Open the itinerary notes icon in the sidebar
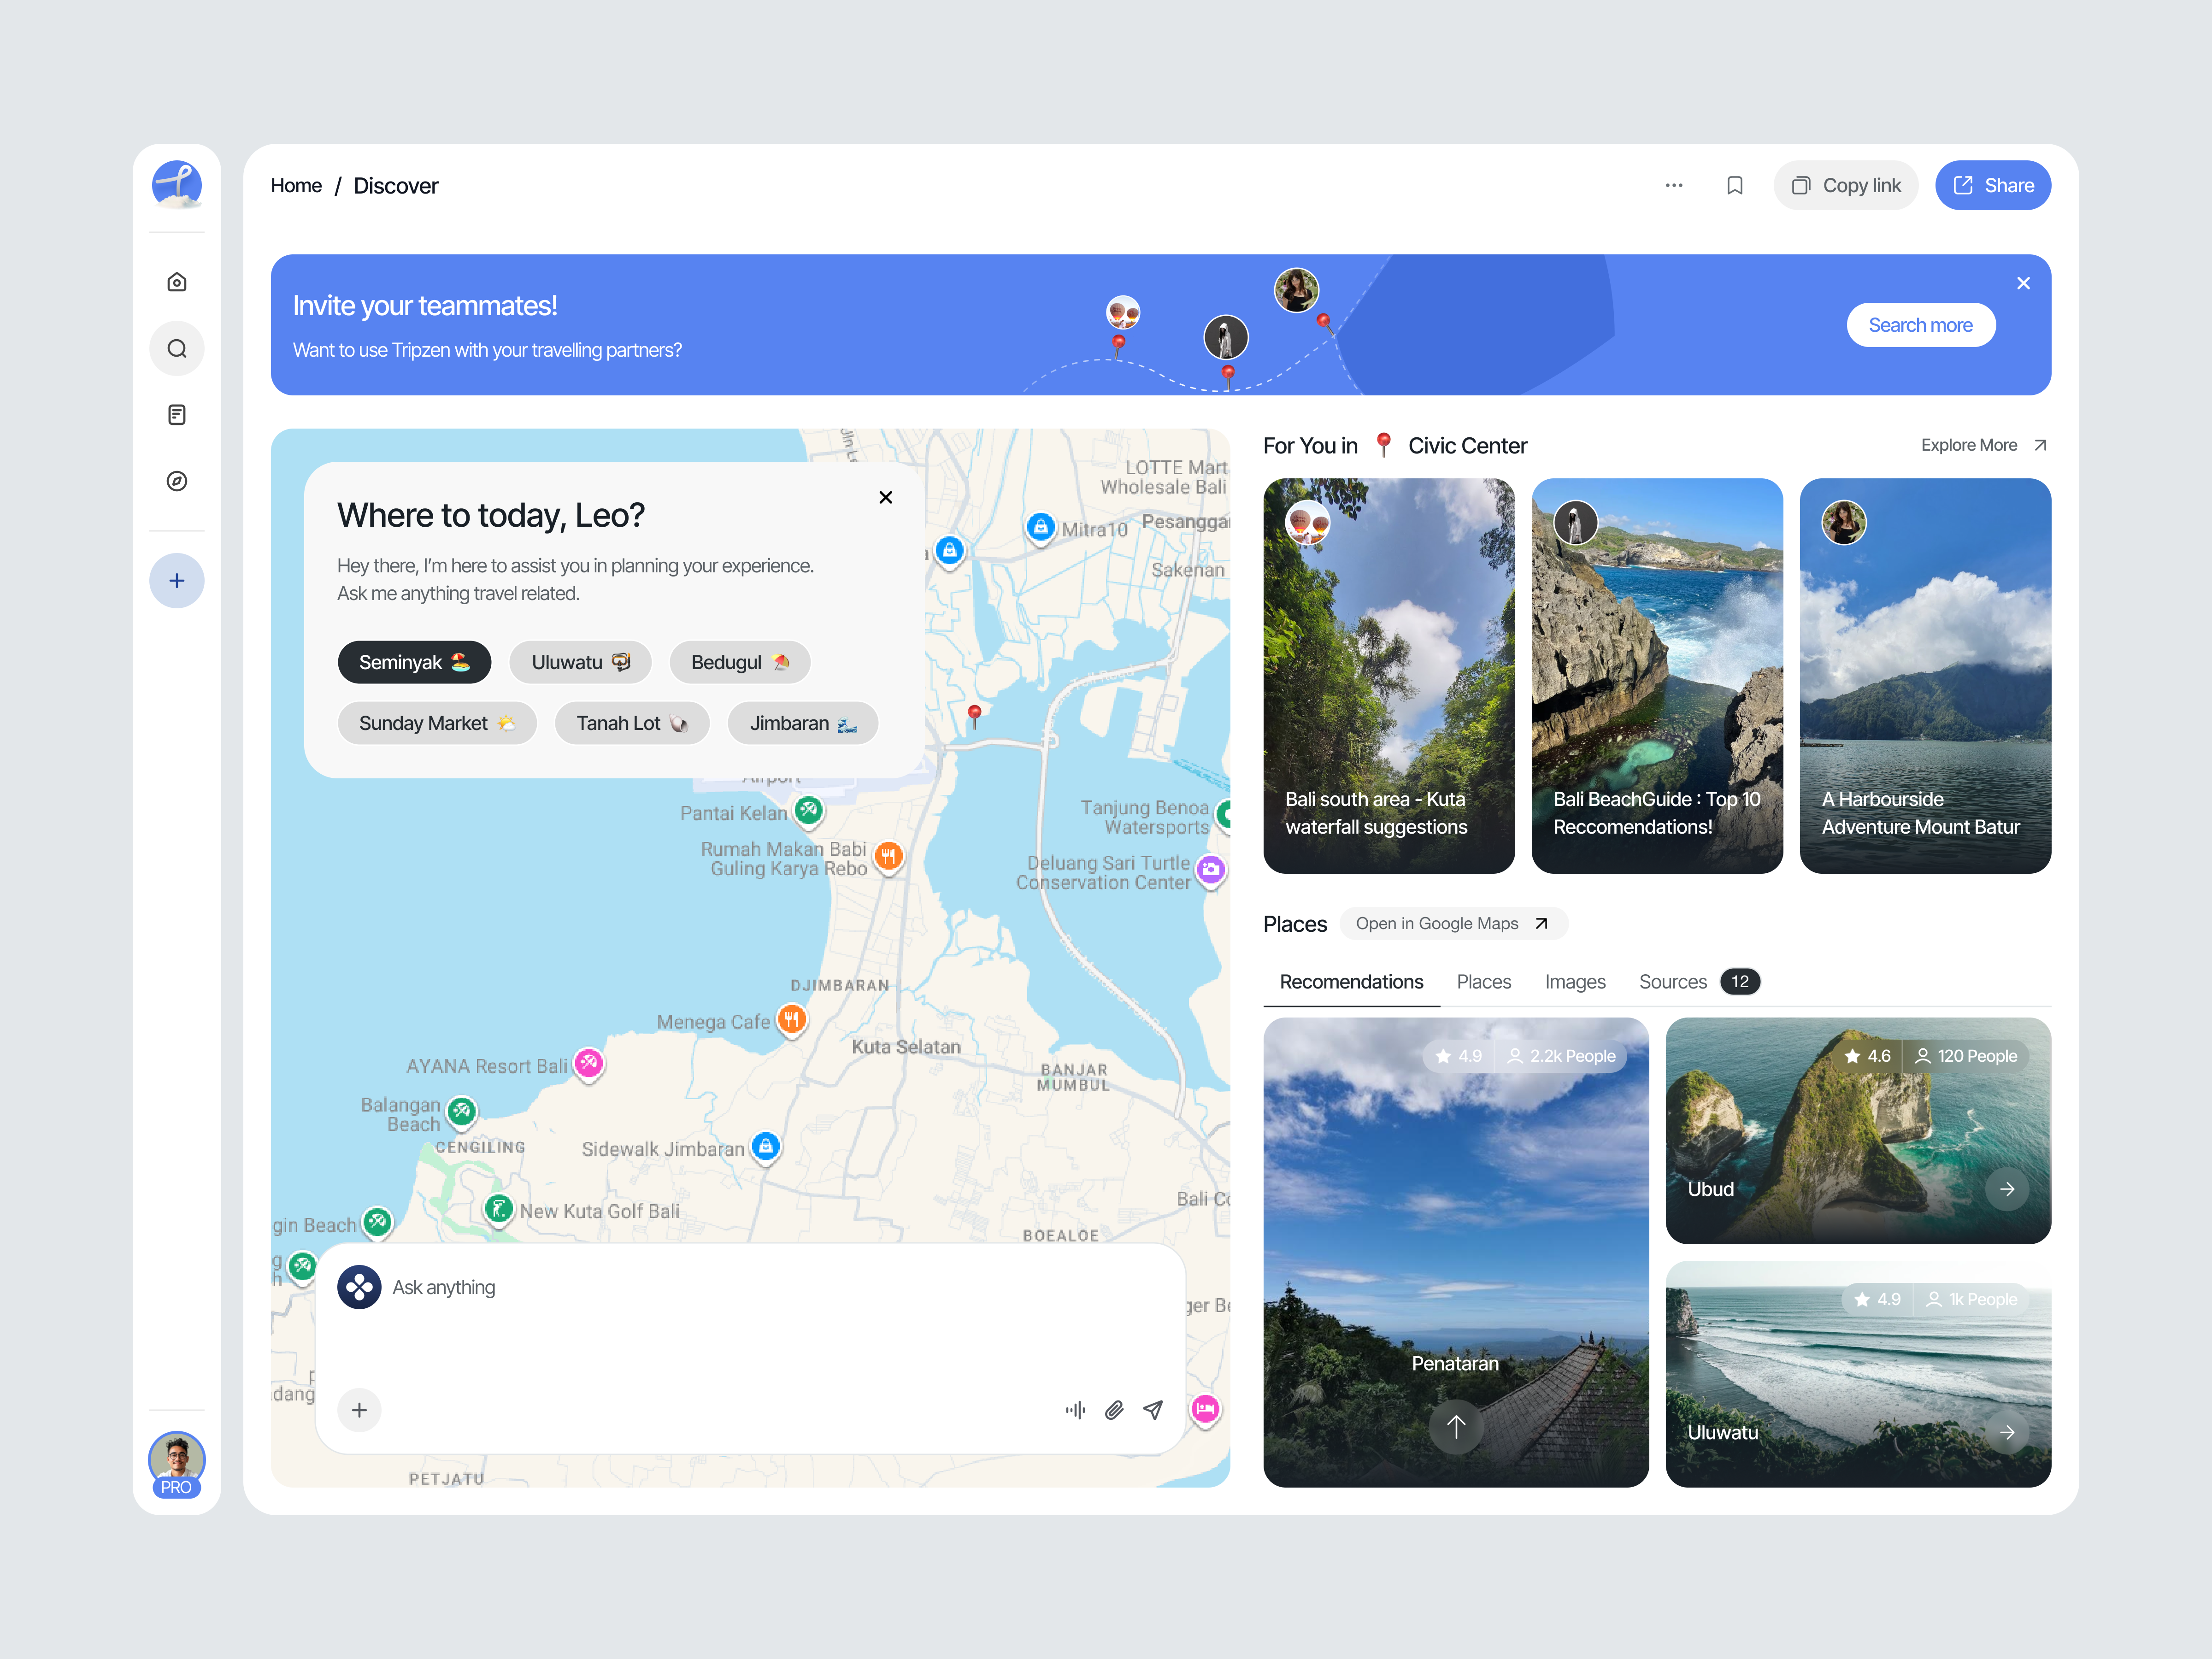2212x1659 pixels. pyautogui.click(x=176, y=414)
